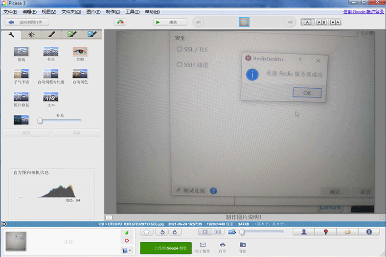
Task: Send photo by Email (电子邮件)
Action: [203, 247]
